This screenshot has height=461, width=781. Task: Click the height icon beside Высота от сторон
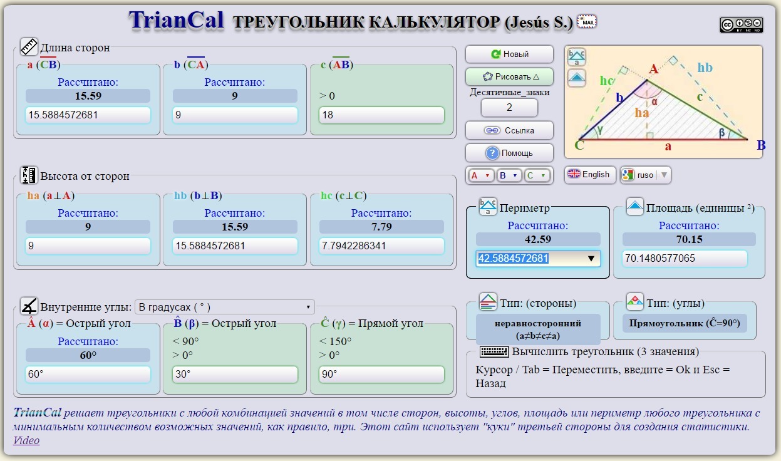pyautogui.click(x=29, y=175)
